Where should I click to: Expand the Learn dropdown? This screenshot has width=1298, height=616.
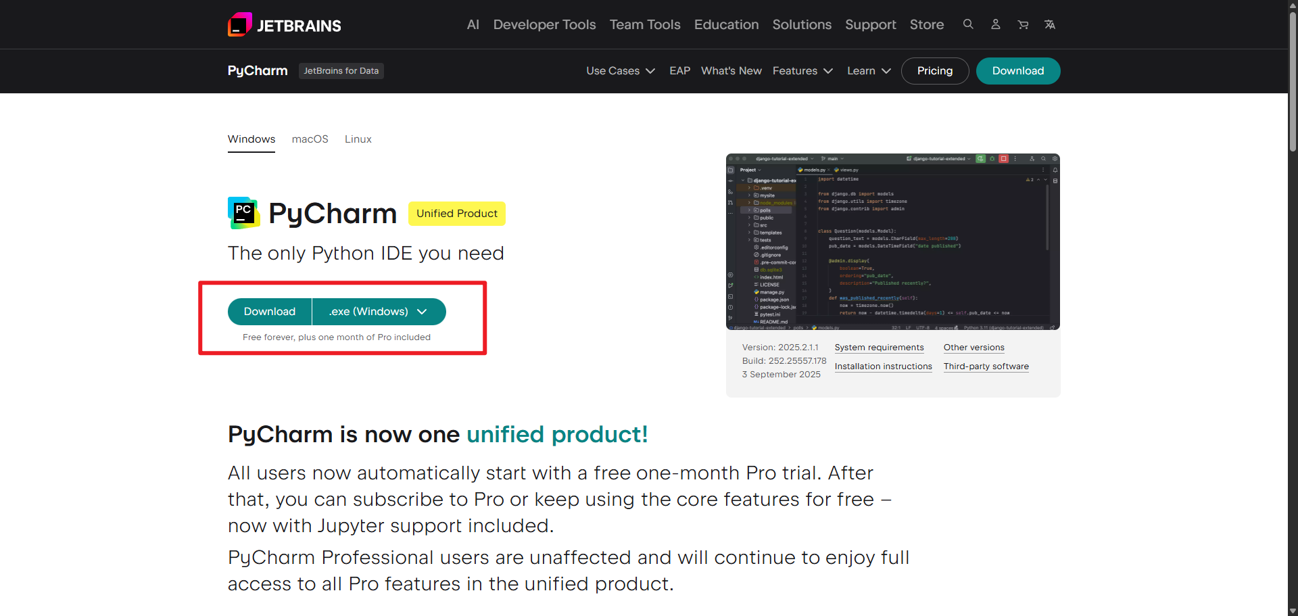coord(869,71)
